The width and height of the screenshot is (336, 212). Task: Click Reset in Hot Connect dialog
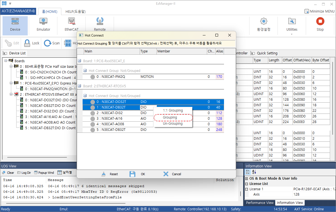109,174
